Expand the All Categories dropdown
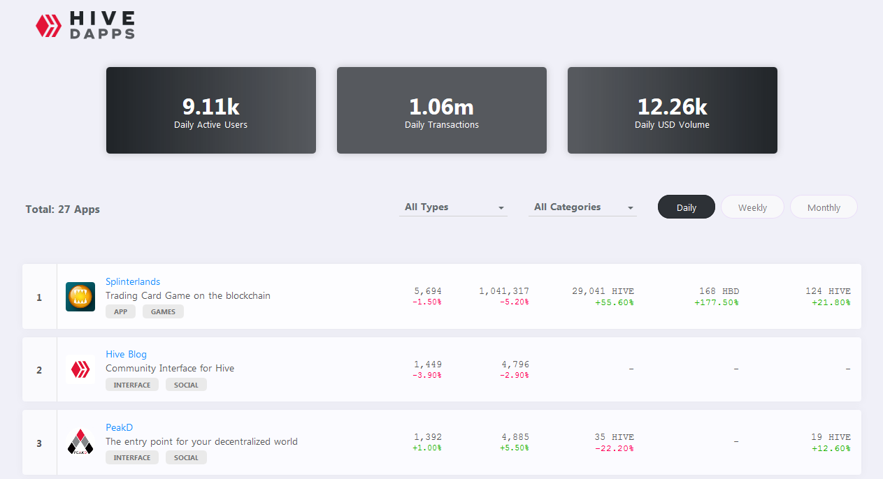The height and width of the screenshot is (479, 883). 582,207
